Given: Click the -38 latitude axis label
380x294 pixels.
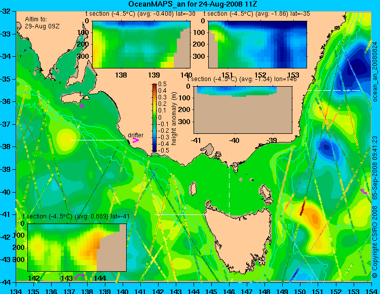Looking at the screenshot, I should pos(5,146).
